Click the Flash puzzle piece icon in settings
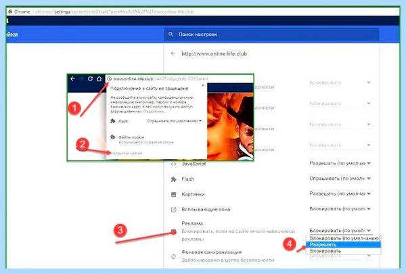406x274 pixels. (x=173, y=179)
